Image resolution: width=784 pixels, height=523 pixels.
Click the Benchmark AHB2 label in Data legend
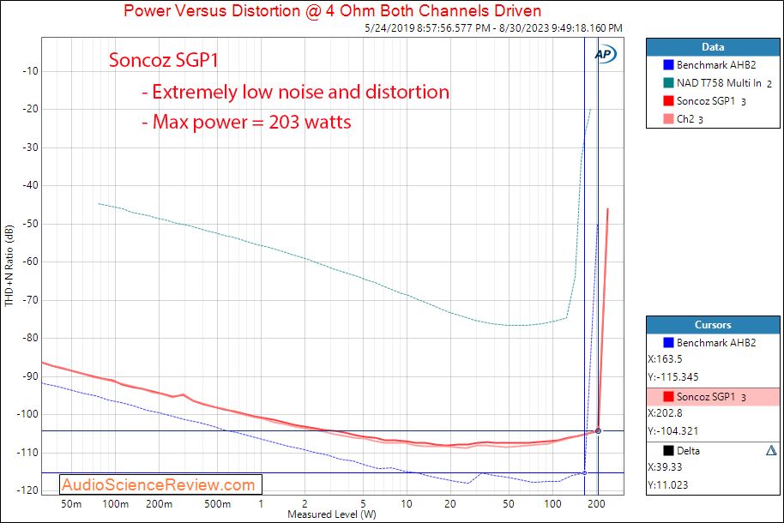pos(716,65)
